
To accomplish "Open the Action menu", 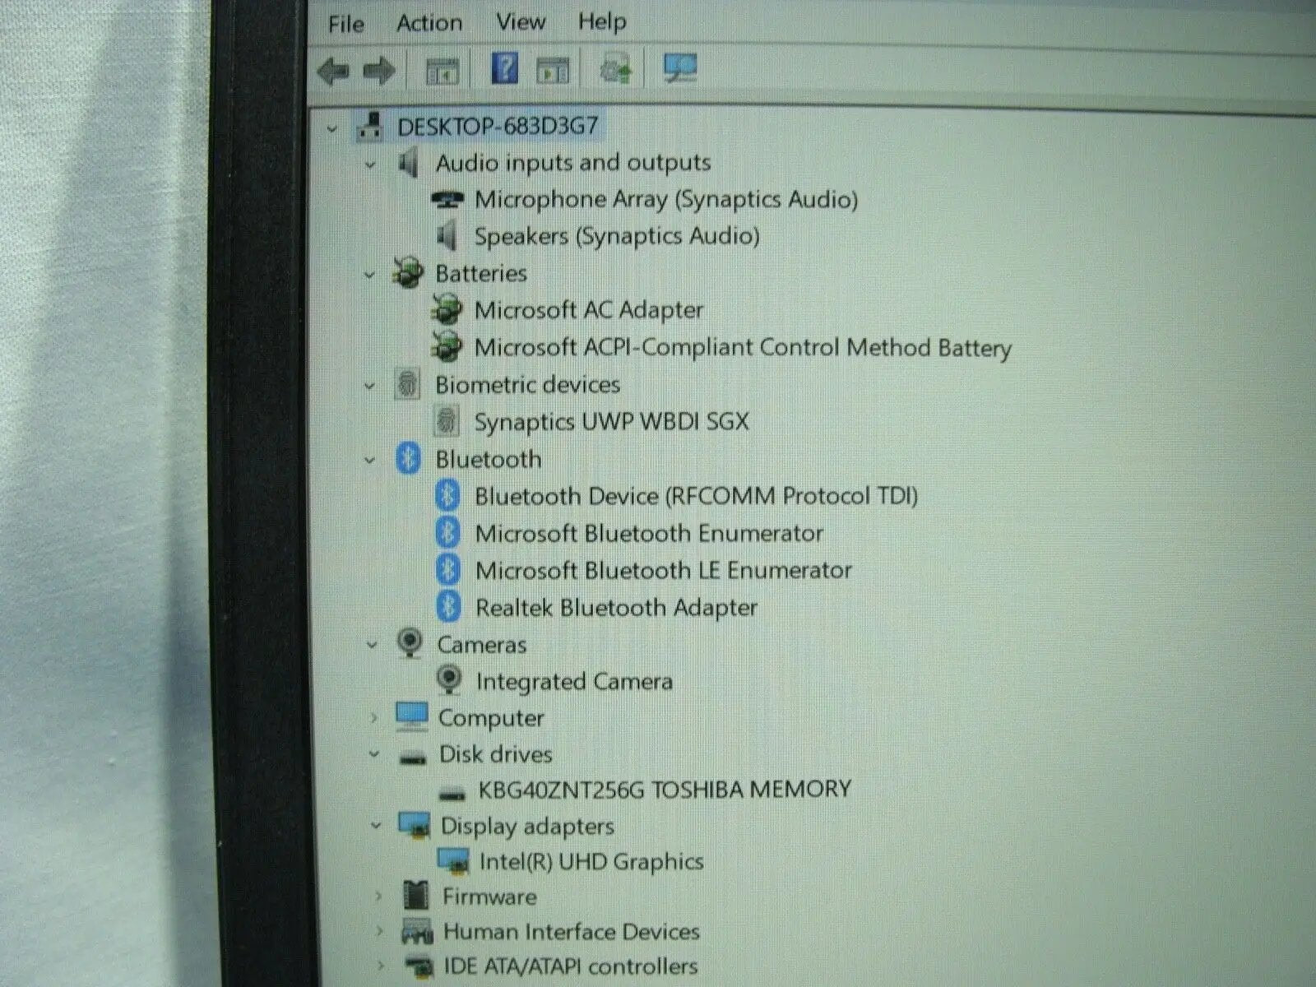I will coord(429,23).
